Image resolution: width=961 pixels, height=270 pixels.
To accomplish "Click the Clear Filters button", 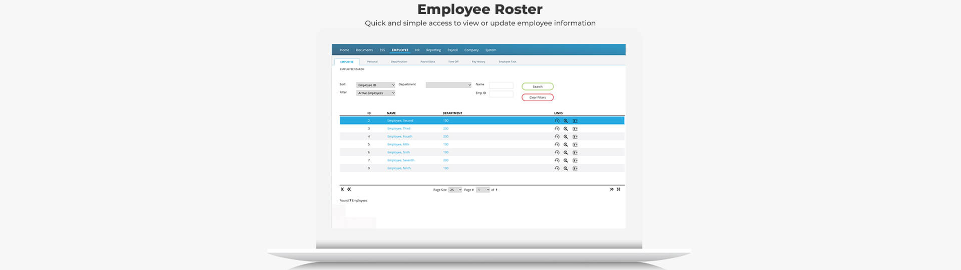I will (538, 97).
